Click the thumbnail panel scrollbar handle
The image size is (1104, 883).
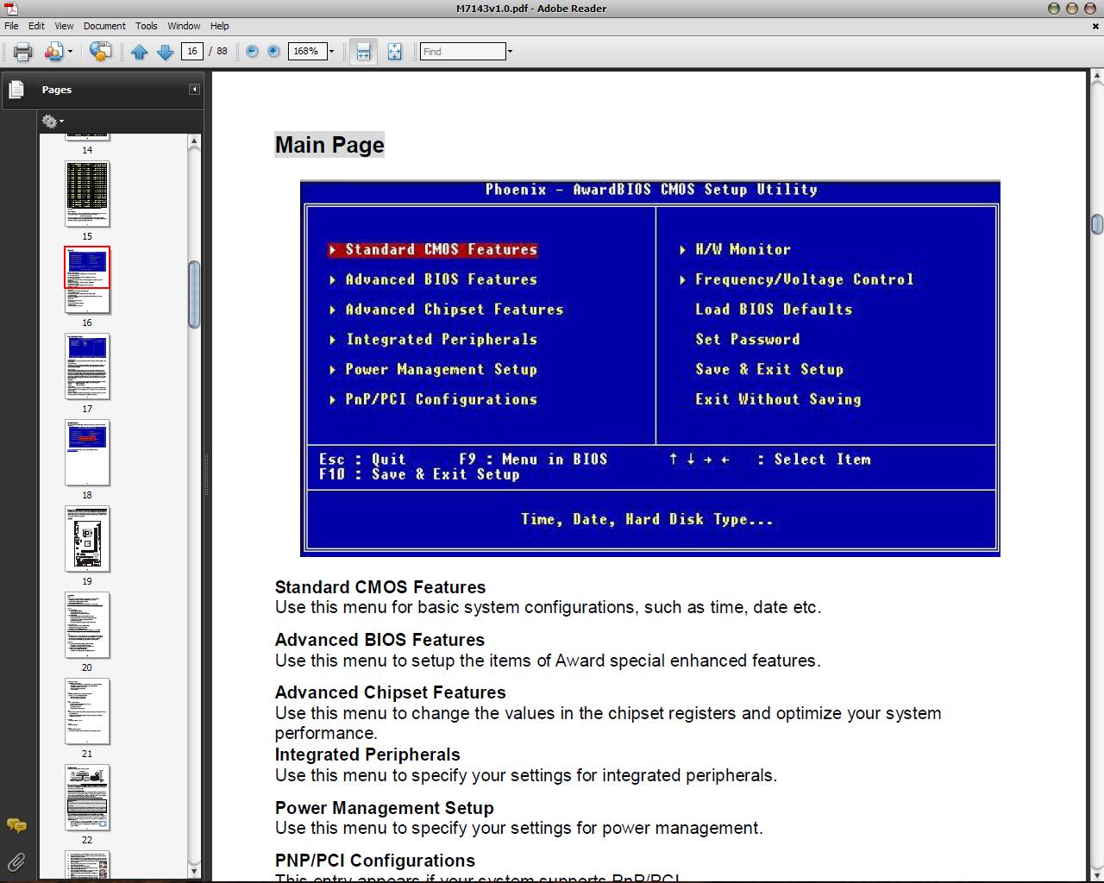(194, 294)
